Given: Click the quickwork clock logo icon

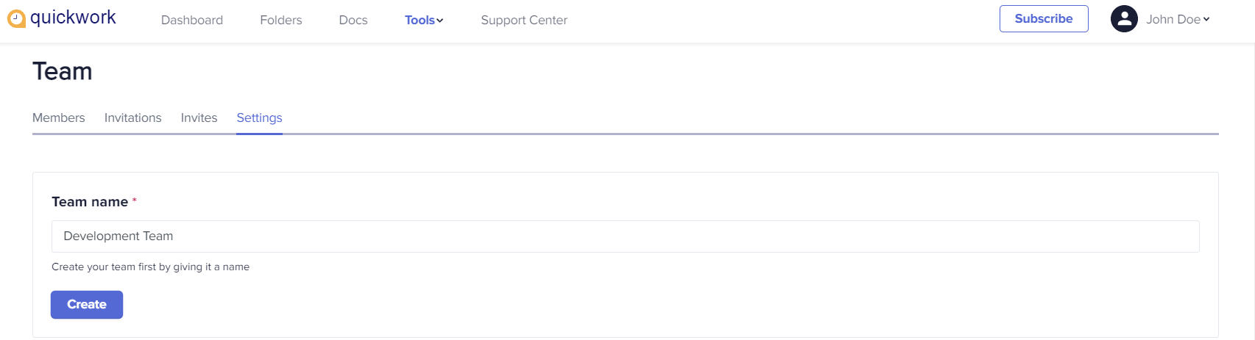Looking at the screenshot, I should click(16, 19).
